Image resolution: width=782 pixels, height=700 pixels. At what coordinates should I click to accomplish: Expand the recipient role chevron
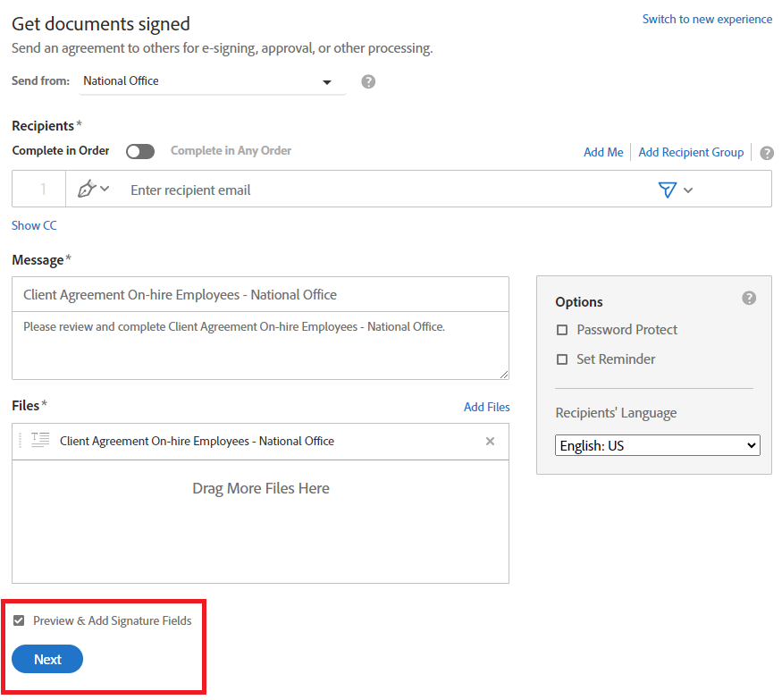click(x=105, y=190)
